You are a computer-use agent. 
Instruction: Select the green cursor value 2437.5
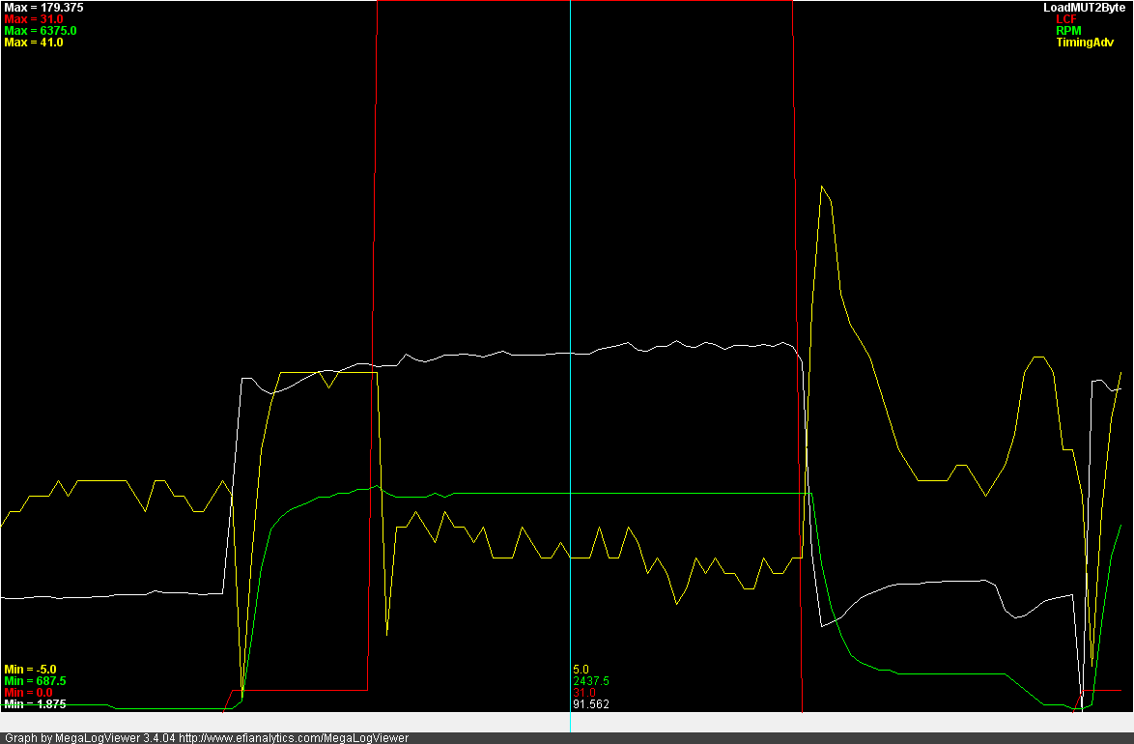click(590, 681)
